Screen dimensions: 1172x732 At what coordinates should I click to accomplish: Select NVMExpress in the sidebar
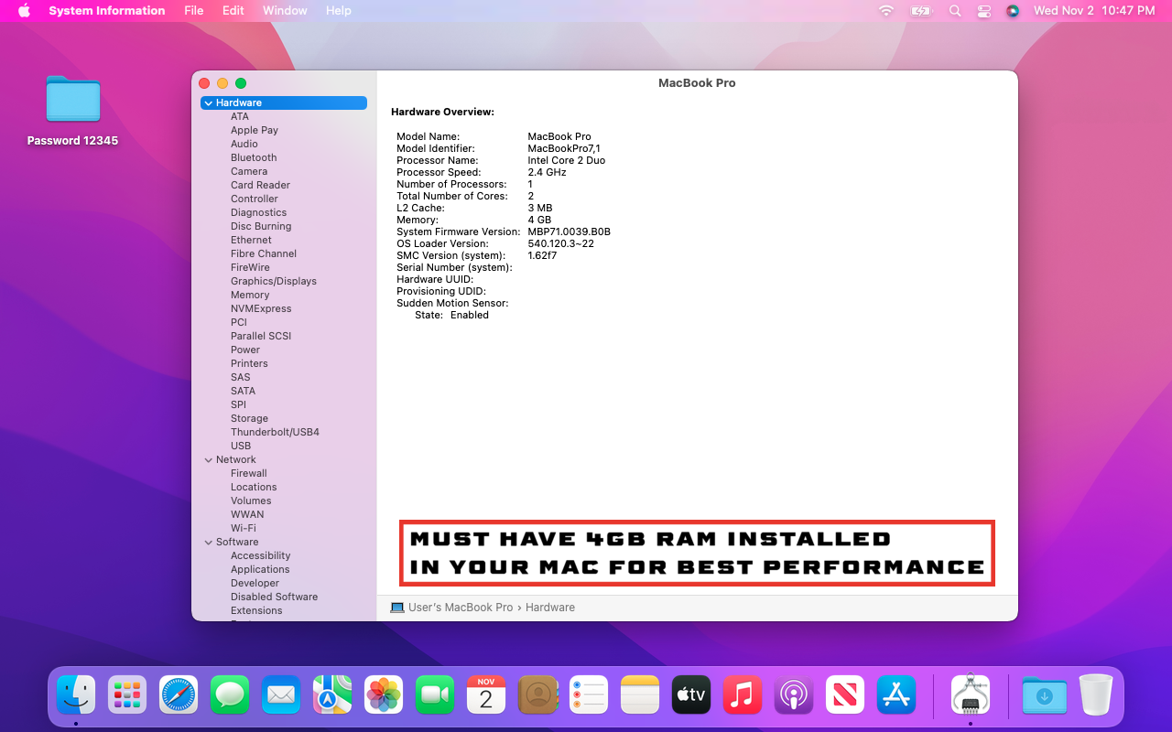click(x=261, y=308)
